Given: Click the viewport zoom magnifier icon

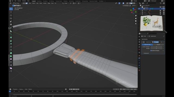Looking at the screenshot, I should [x=136, y=16].
